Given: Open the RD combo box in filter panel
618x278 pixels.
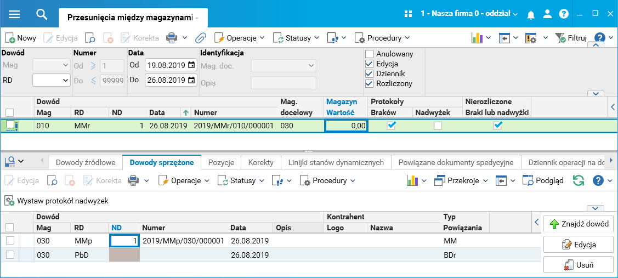Looking at the screenshot, I should (51, 80).
